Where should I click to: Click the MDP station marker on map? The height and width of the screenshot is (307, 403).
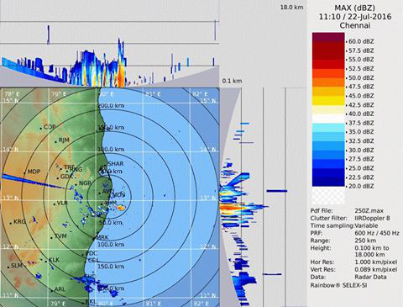click(24, 173)
